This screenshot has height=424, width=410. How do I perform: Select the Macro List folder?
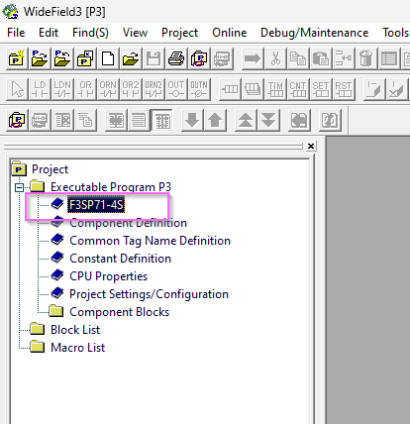(x=77, y=348)
